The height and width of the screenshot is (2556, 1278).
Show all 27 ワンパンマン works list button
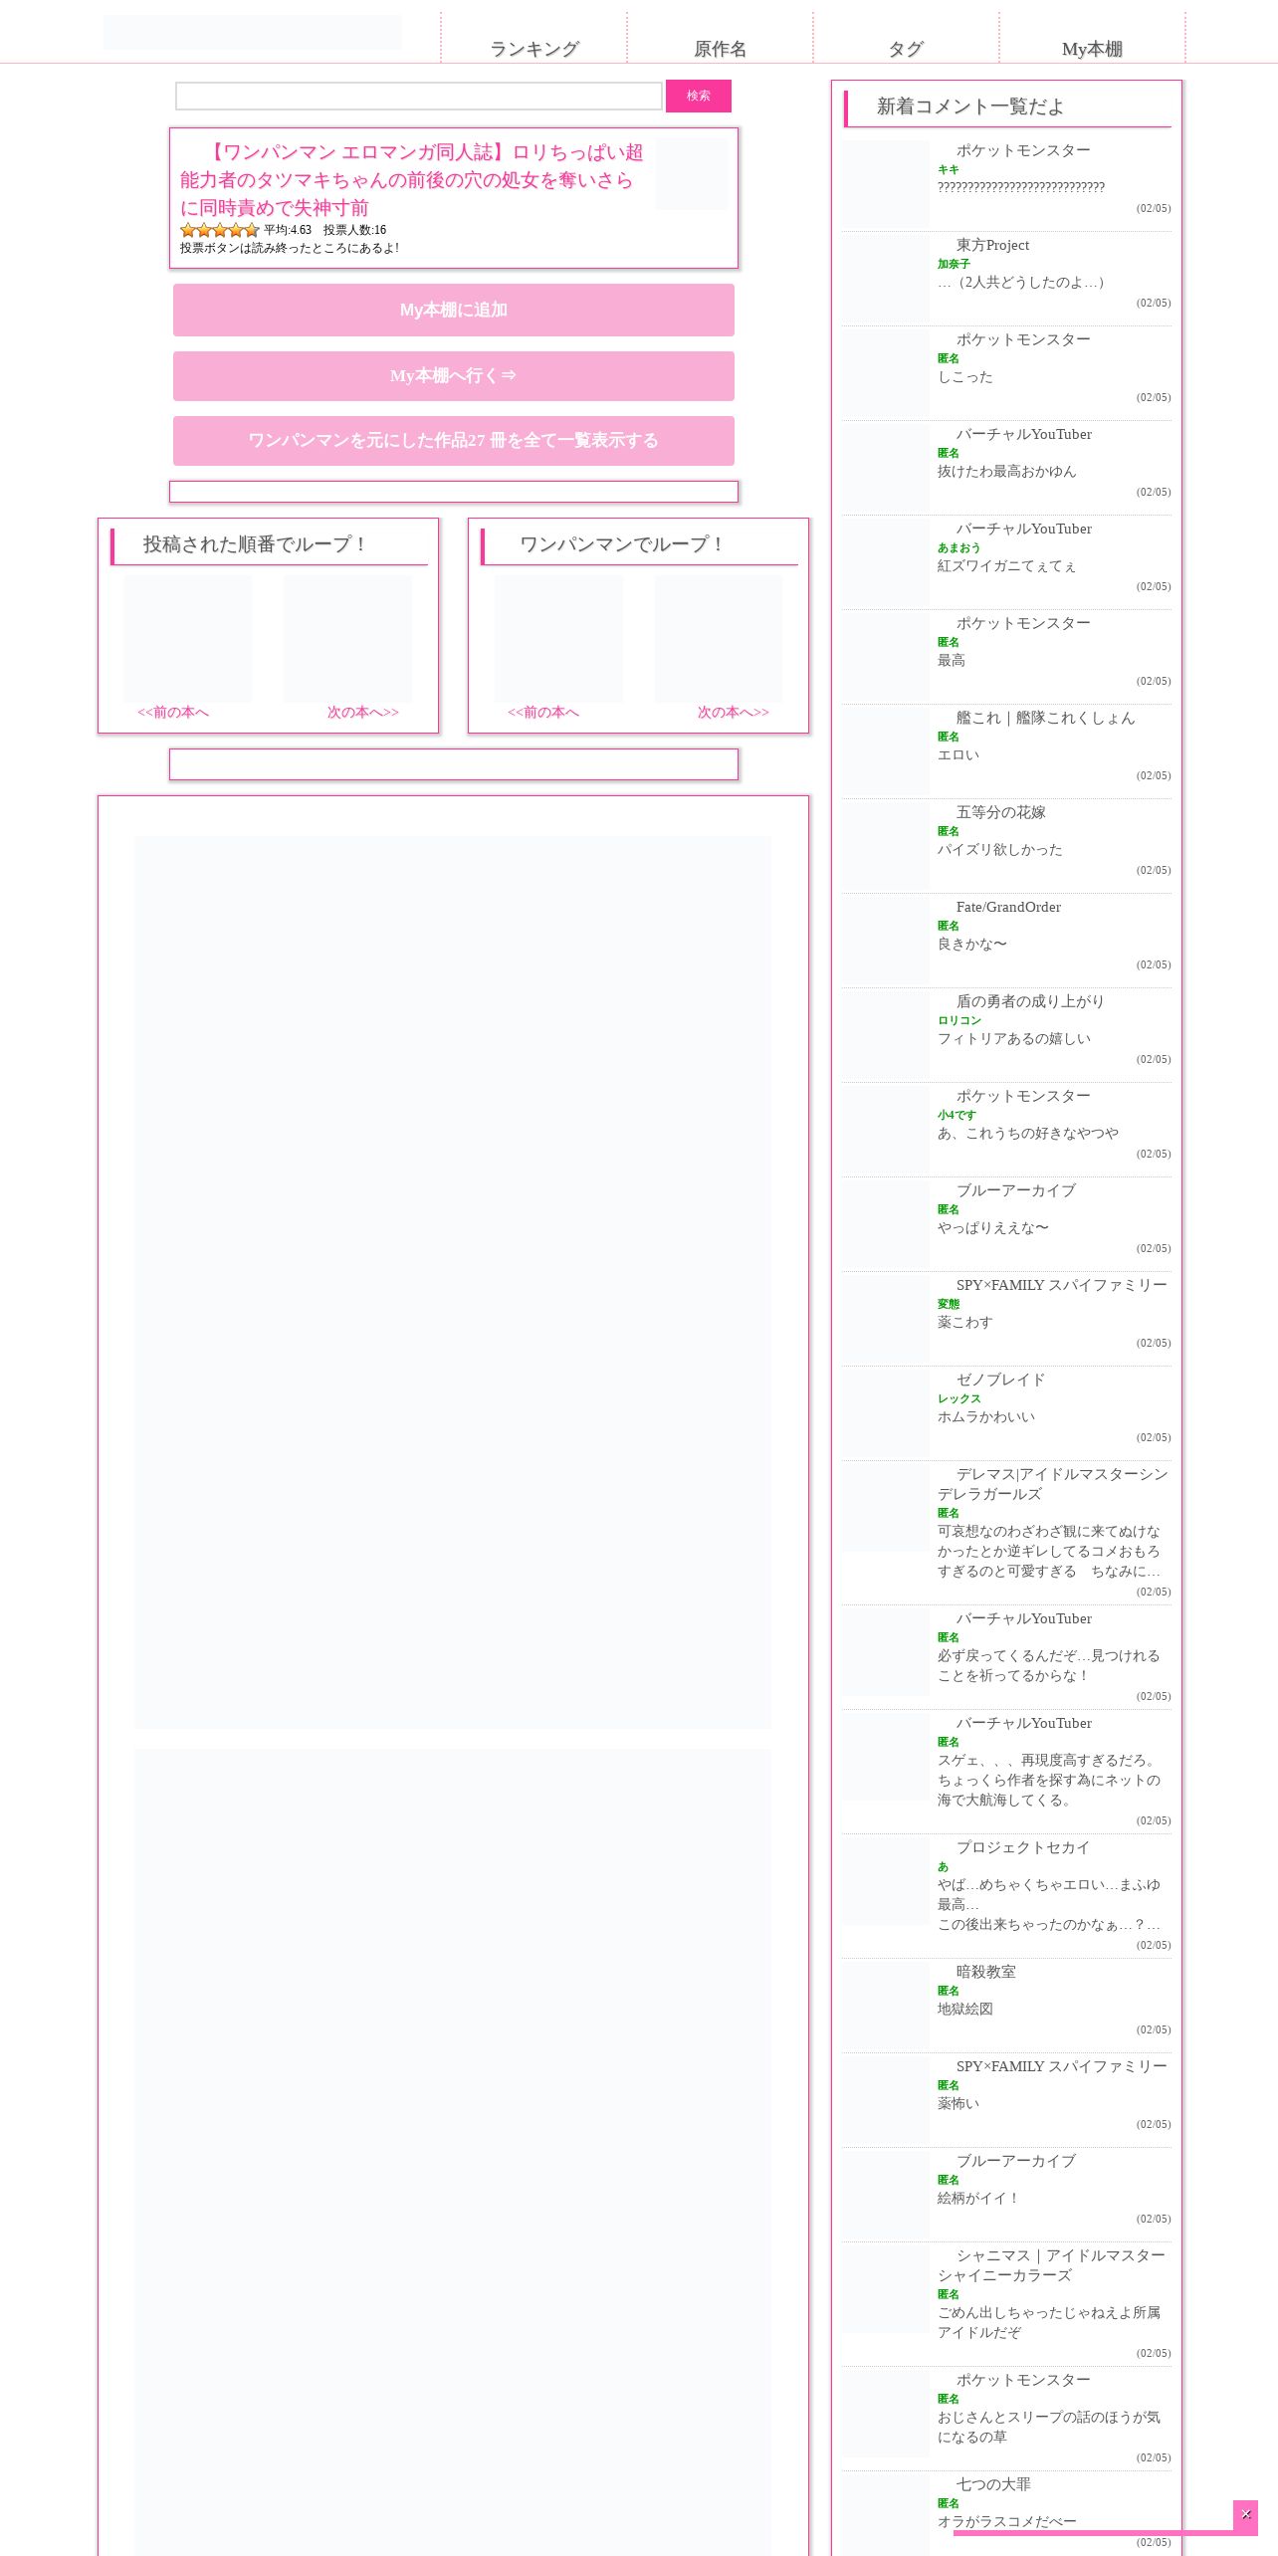pos(454,440)
